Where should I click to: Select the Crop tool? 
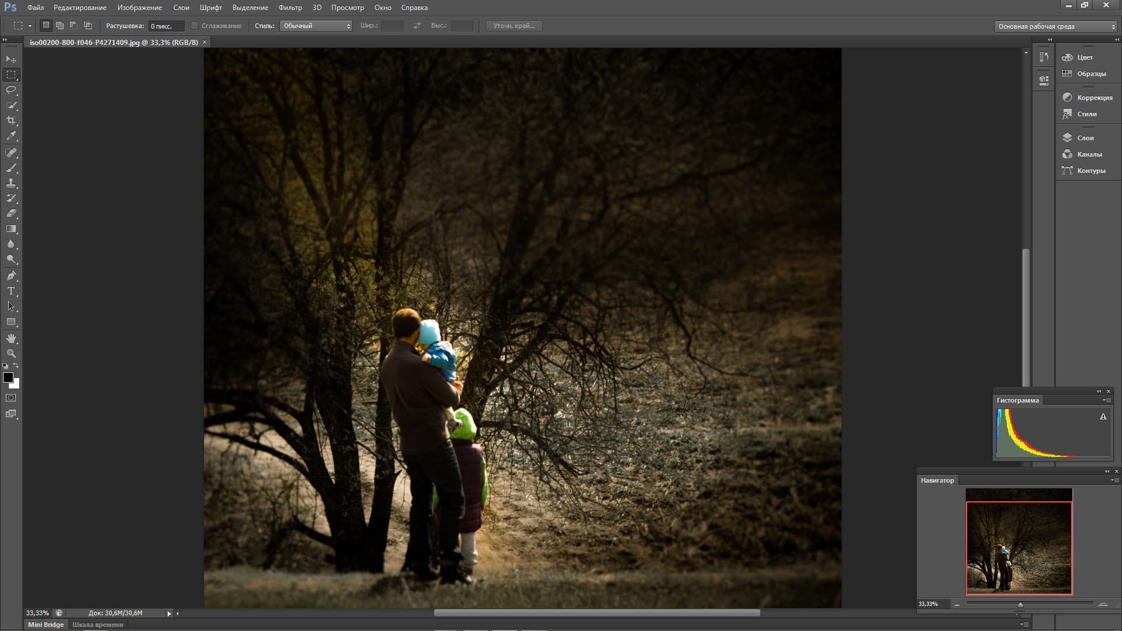[11, 120]
